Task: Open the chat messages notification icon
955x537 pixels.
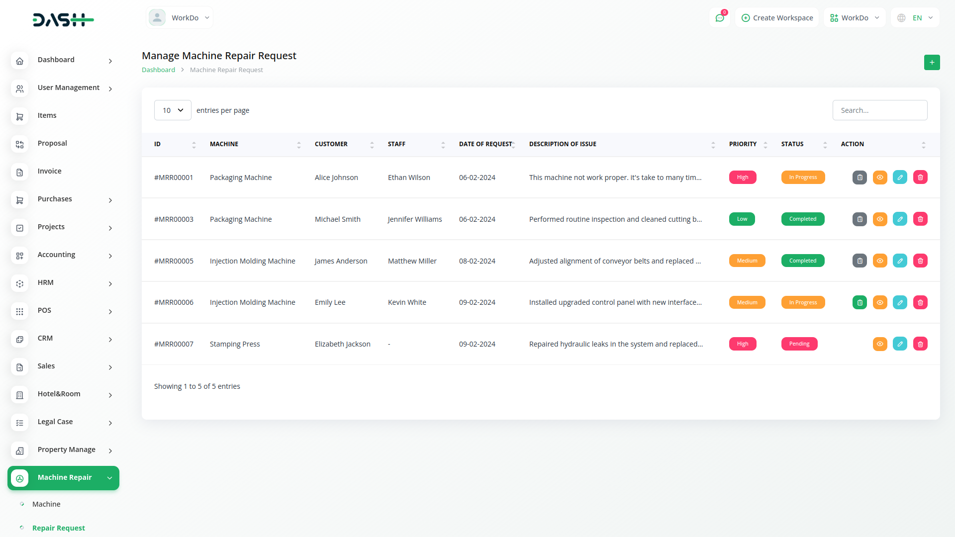Action: 719,18
